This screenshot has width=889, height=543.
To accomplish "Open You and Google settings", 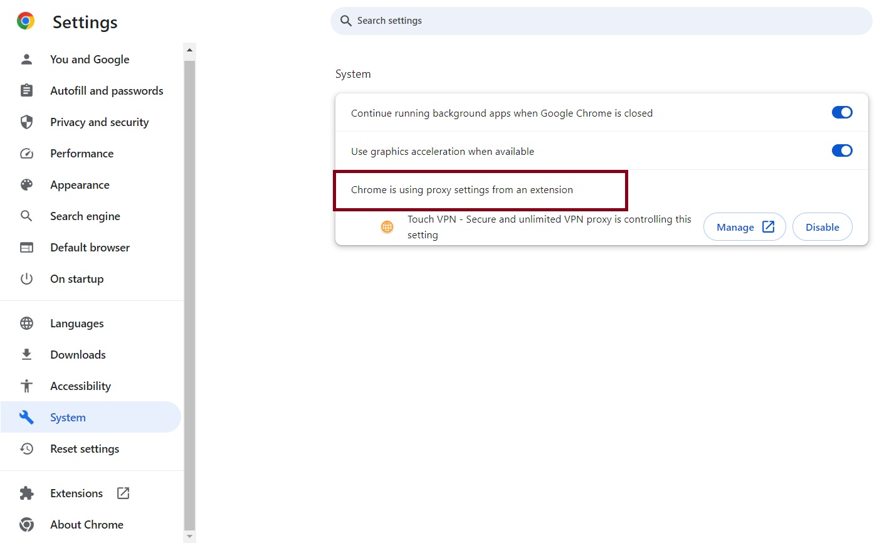I will (x=90, y=60).
